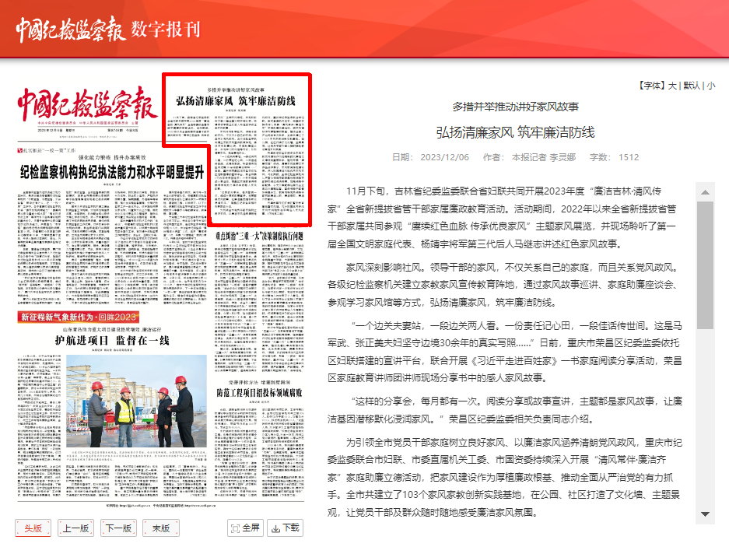729x547 pixels.
Task: Go to 上一版 previous page
Action: [75, 528]
